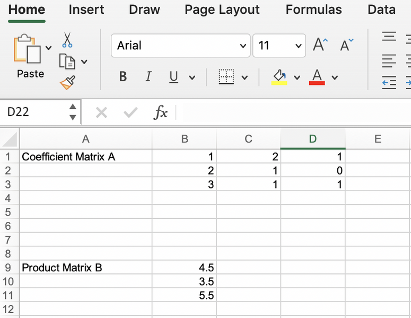
Task: Open the fill color dropdown arrow
Action: (297, 78)
